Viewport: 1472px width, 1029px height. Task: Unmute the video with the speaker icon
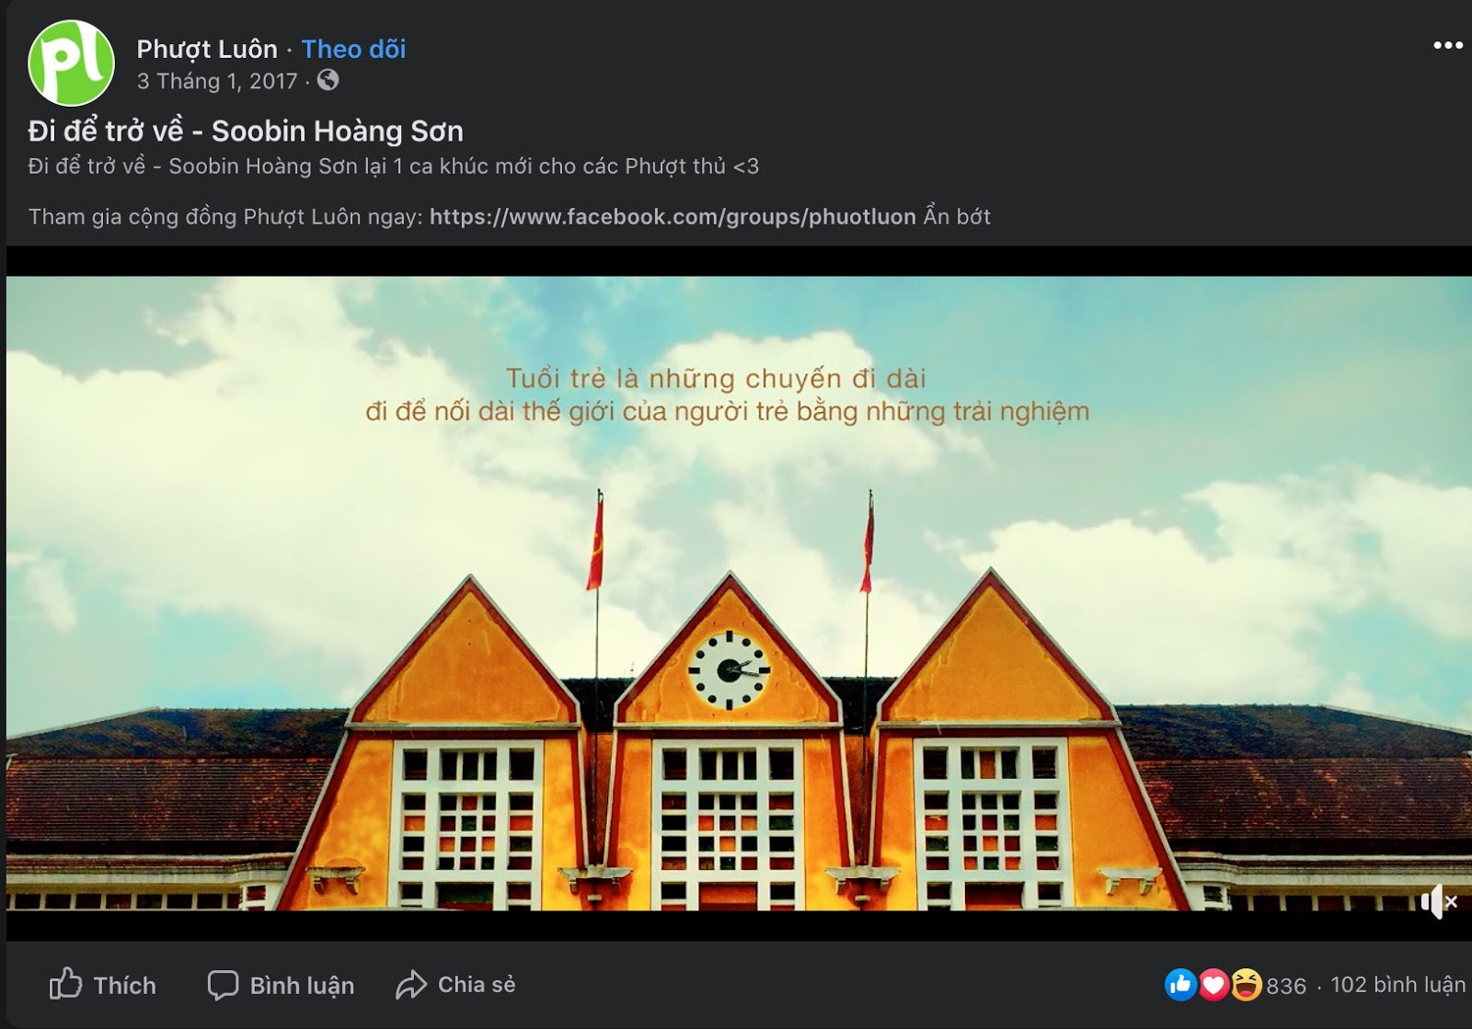point(1439,901)
